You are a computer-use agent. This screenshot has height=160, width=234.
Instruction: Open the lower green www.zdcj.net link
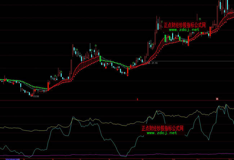tap(162, 133)
